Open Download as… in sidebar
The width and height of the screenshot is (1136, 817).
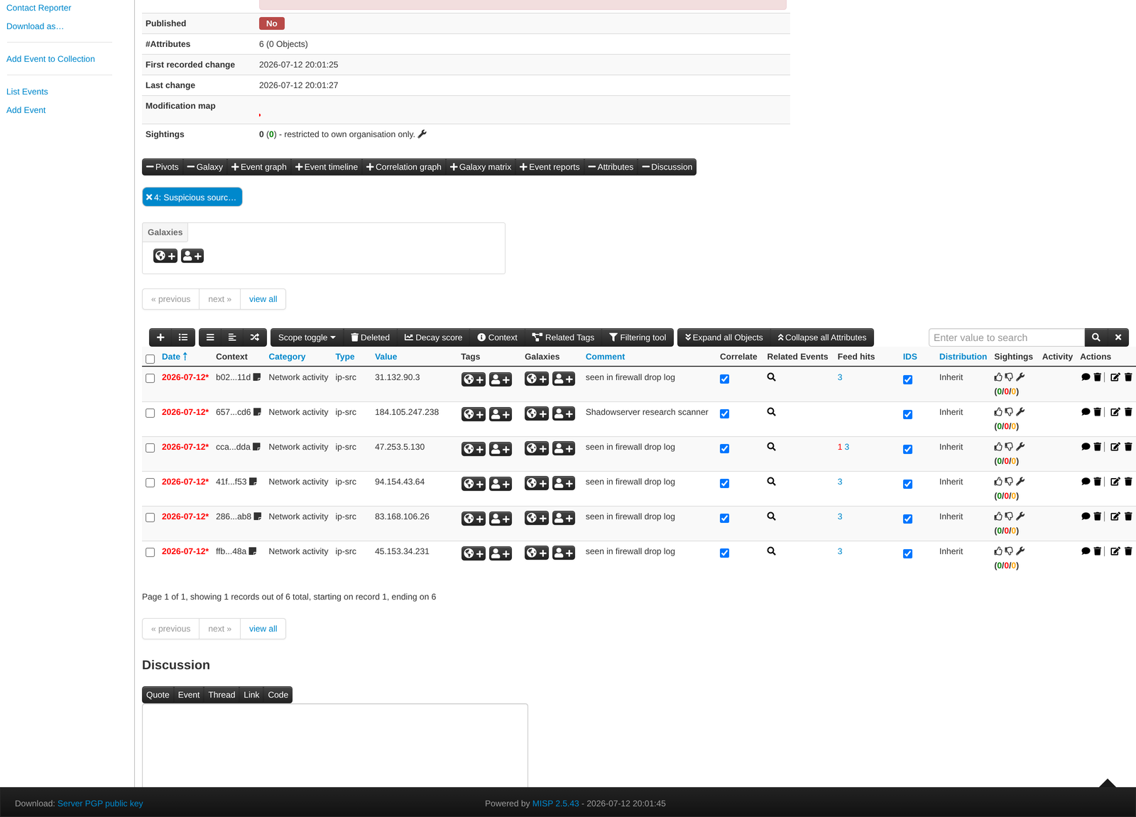[x=35, y=26]
